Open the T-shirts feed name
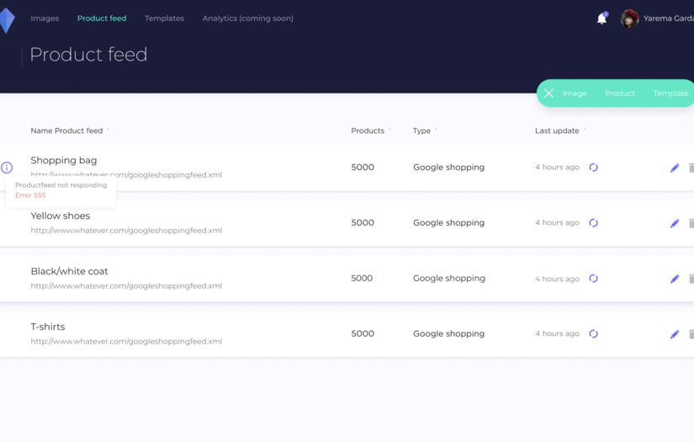The height and width of the screenshot is (442, 694). pos(48,327)
